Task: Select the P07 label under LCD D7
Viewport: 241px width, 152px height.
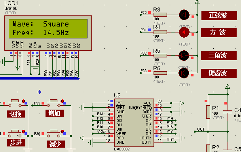Action: [x=76, y=73]
